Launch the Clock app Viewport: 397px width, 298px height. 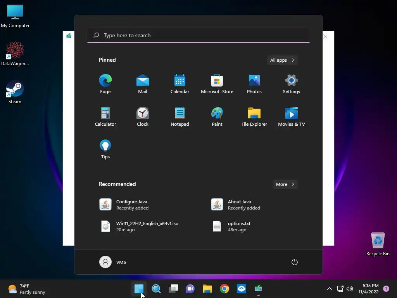[x=143, y=116]
